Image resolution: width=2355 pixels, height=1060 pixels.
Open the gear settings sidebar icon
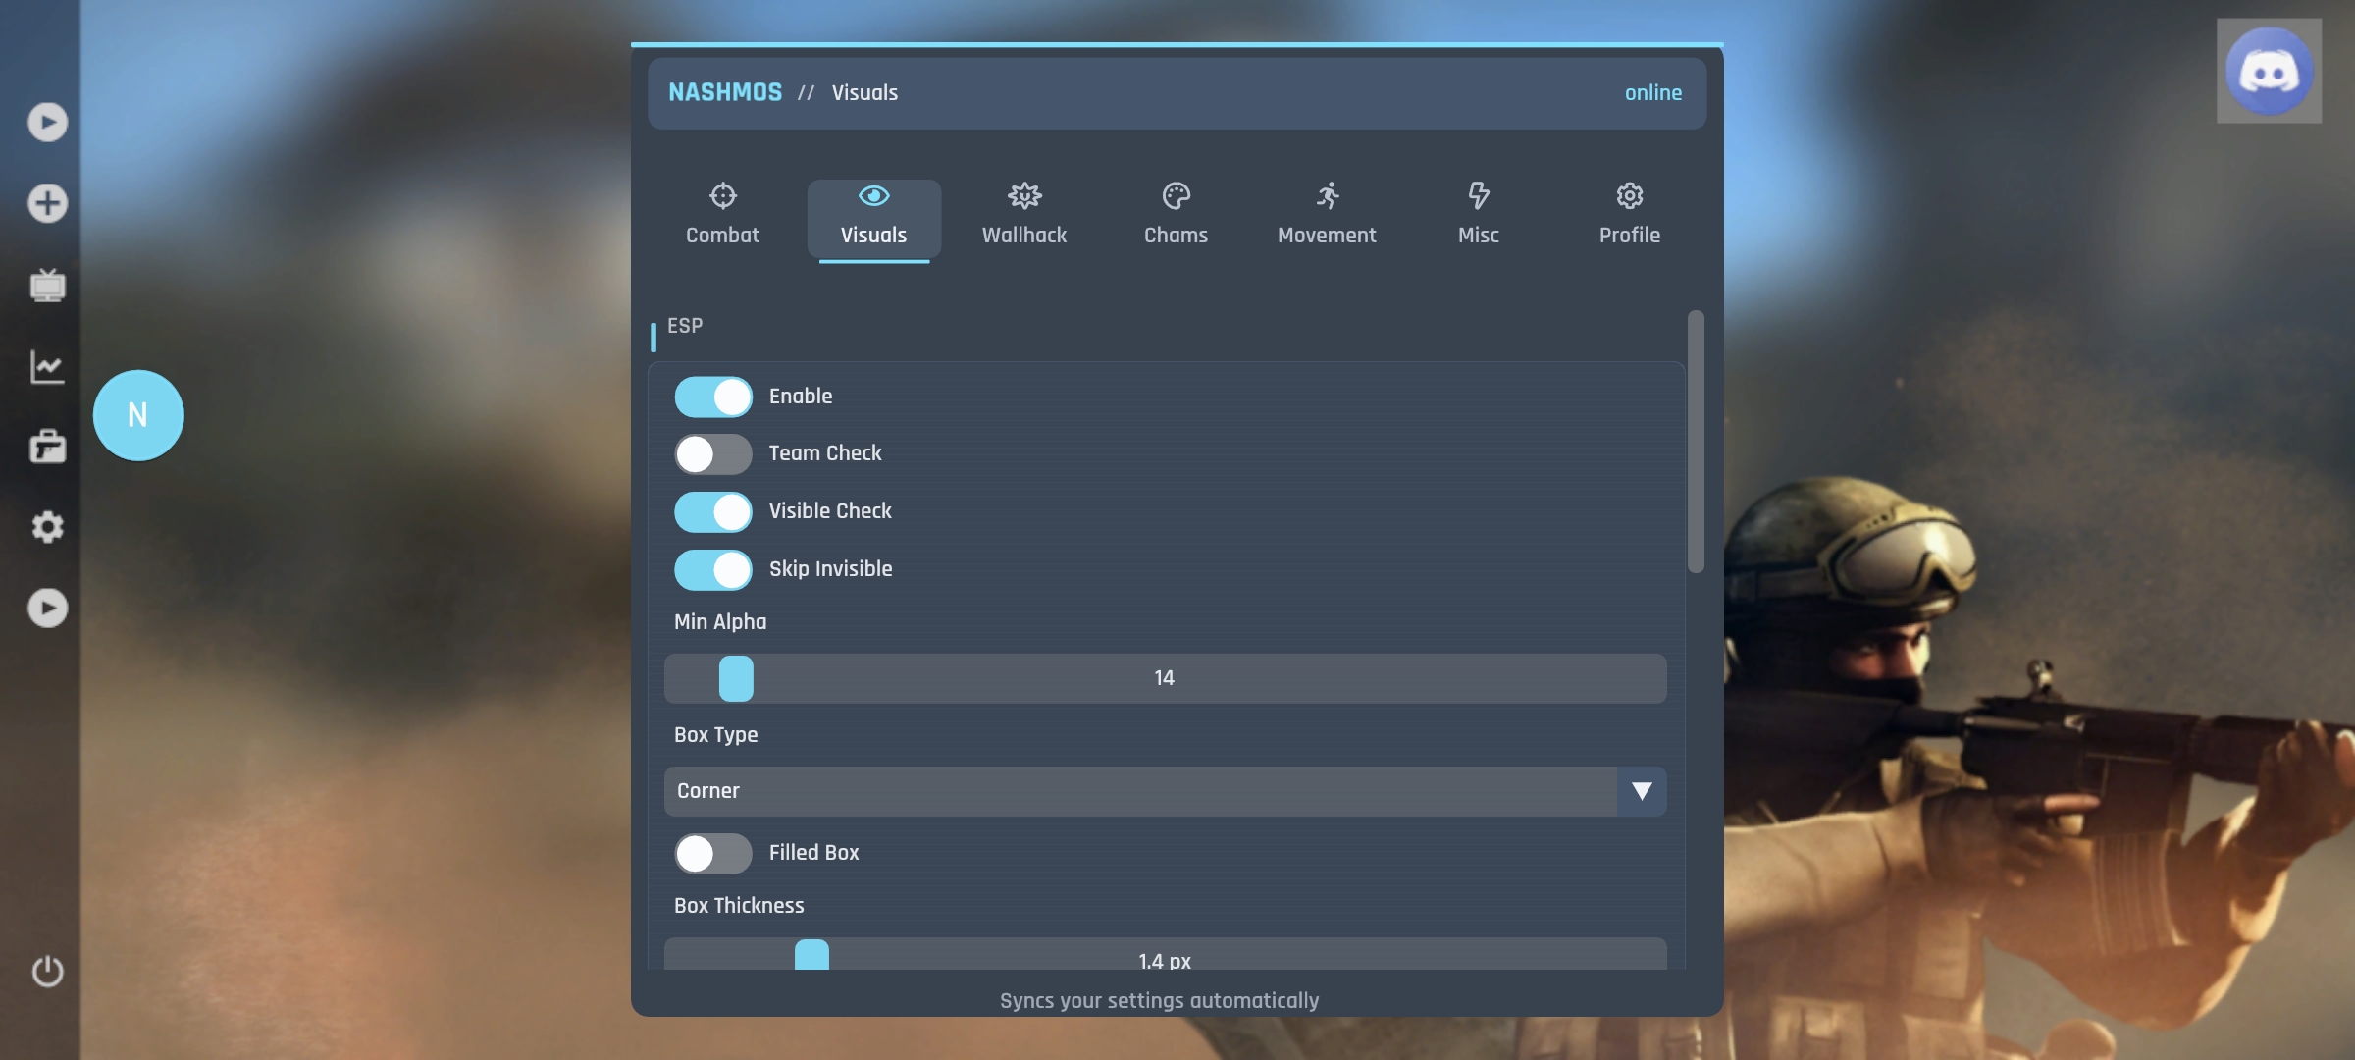click(47, 527)
